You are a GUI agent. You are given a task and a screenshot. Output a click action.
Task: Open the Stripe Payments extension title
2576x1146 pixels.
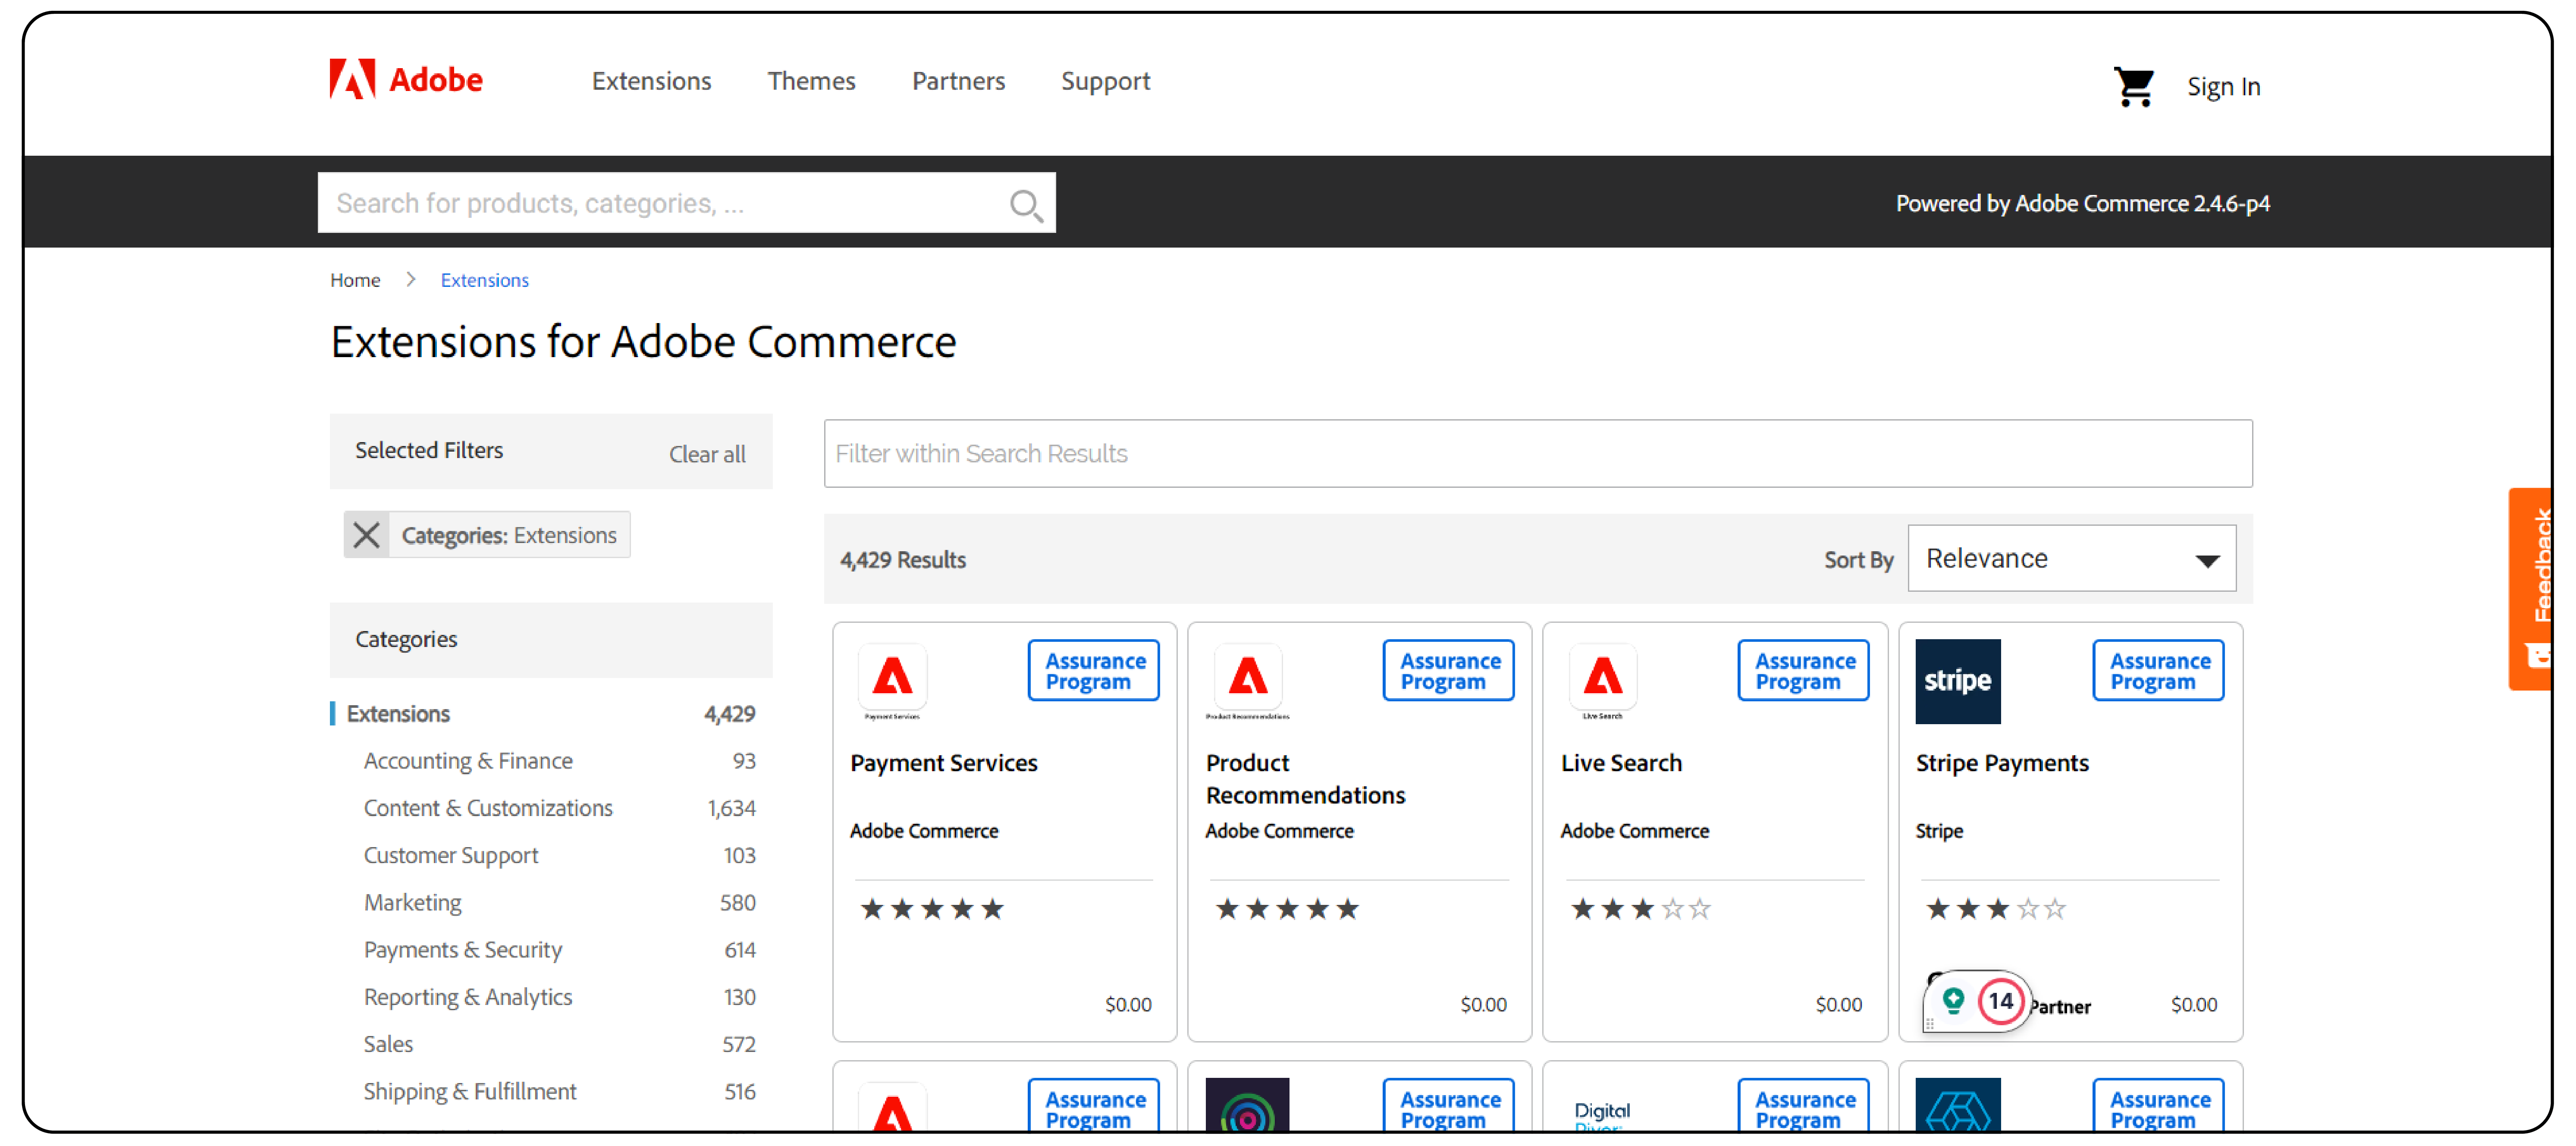[x=2001, y=763]
